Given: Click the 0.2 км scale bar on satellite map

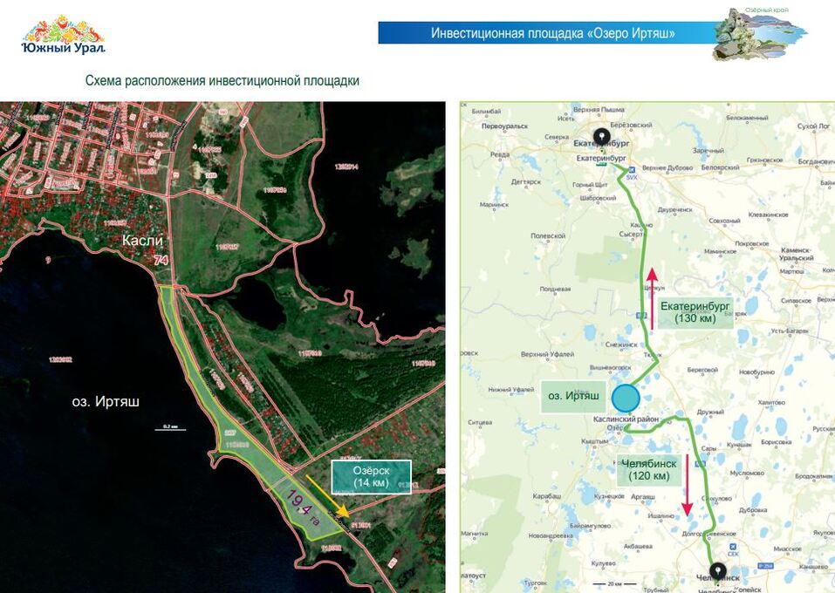Looking at the screenshot, I should coord(169,427).
